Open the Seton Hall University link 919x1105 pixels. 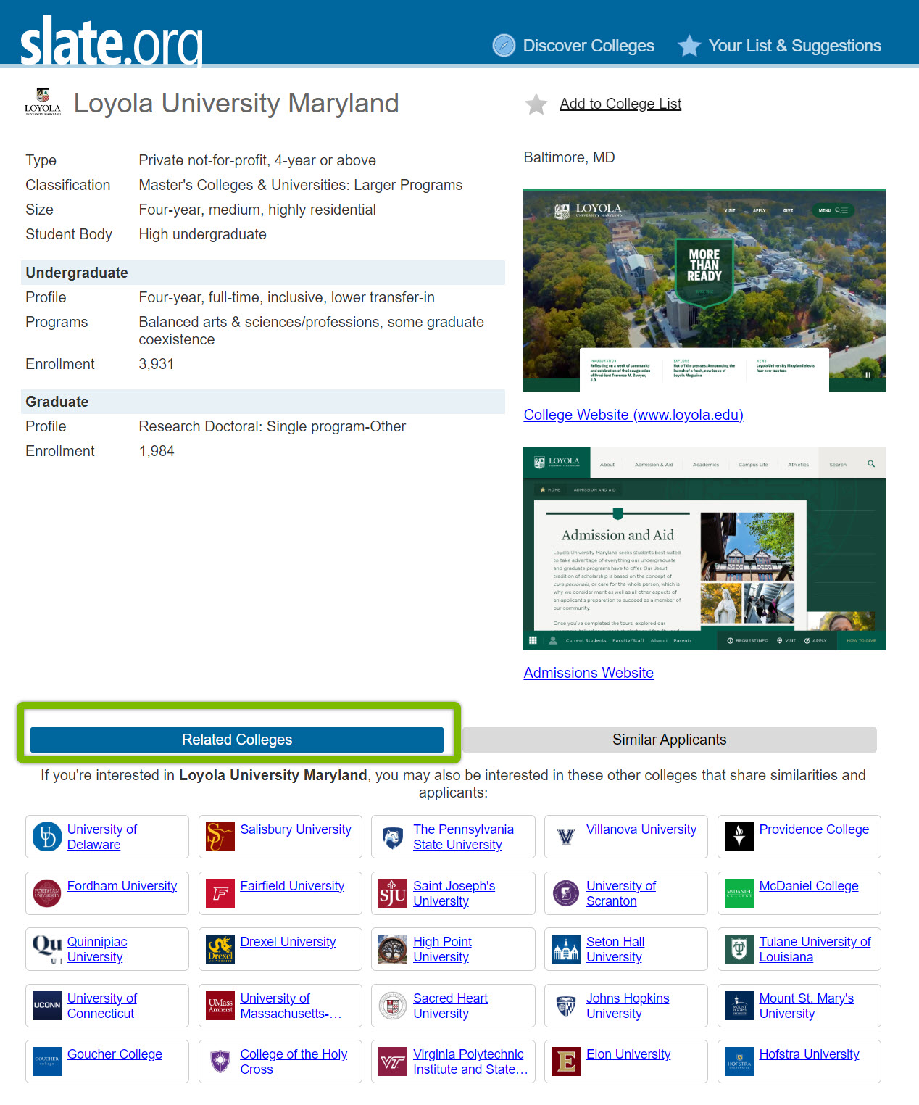[x=615, y=949]
